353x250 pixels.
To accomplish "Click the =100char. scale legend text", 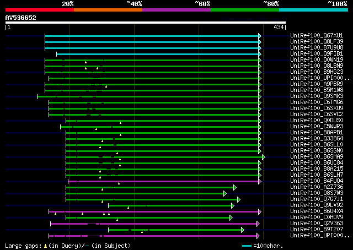I will pyautogui.click(x=268, y=246).
